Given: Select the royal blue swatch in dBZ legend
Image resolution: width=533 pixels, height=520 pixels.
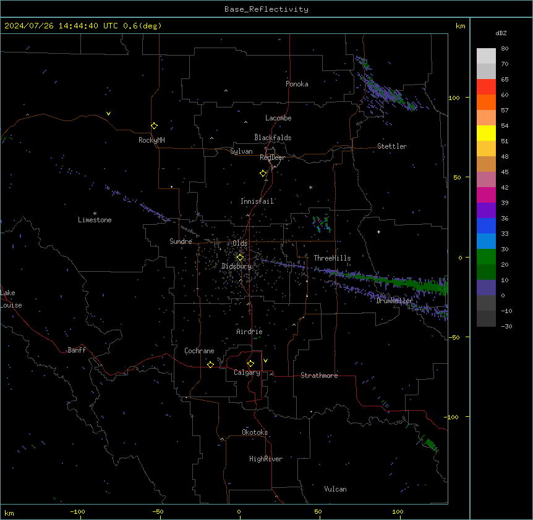Looking at the screenshot, I should coord(486,225).
